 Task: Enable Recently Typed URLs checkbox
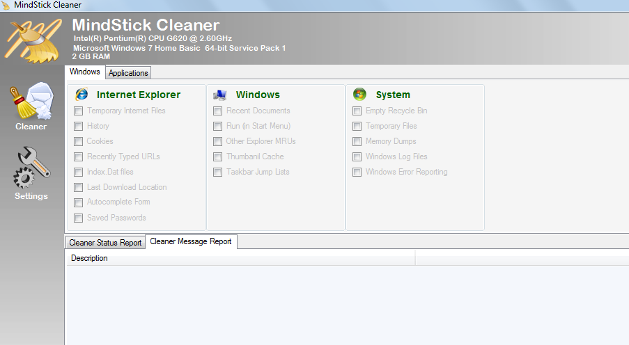coord(78,157)
